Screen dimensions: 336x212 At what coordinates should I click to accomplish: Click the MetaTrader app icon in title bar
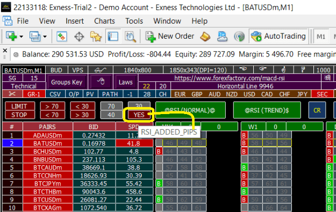[6, 7]
